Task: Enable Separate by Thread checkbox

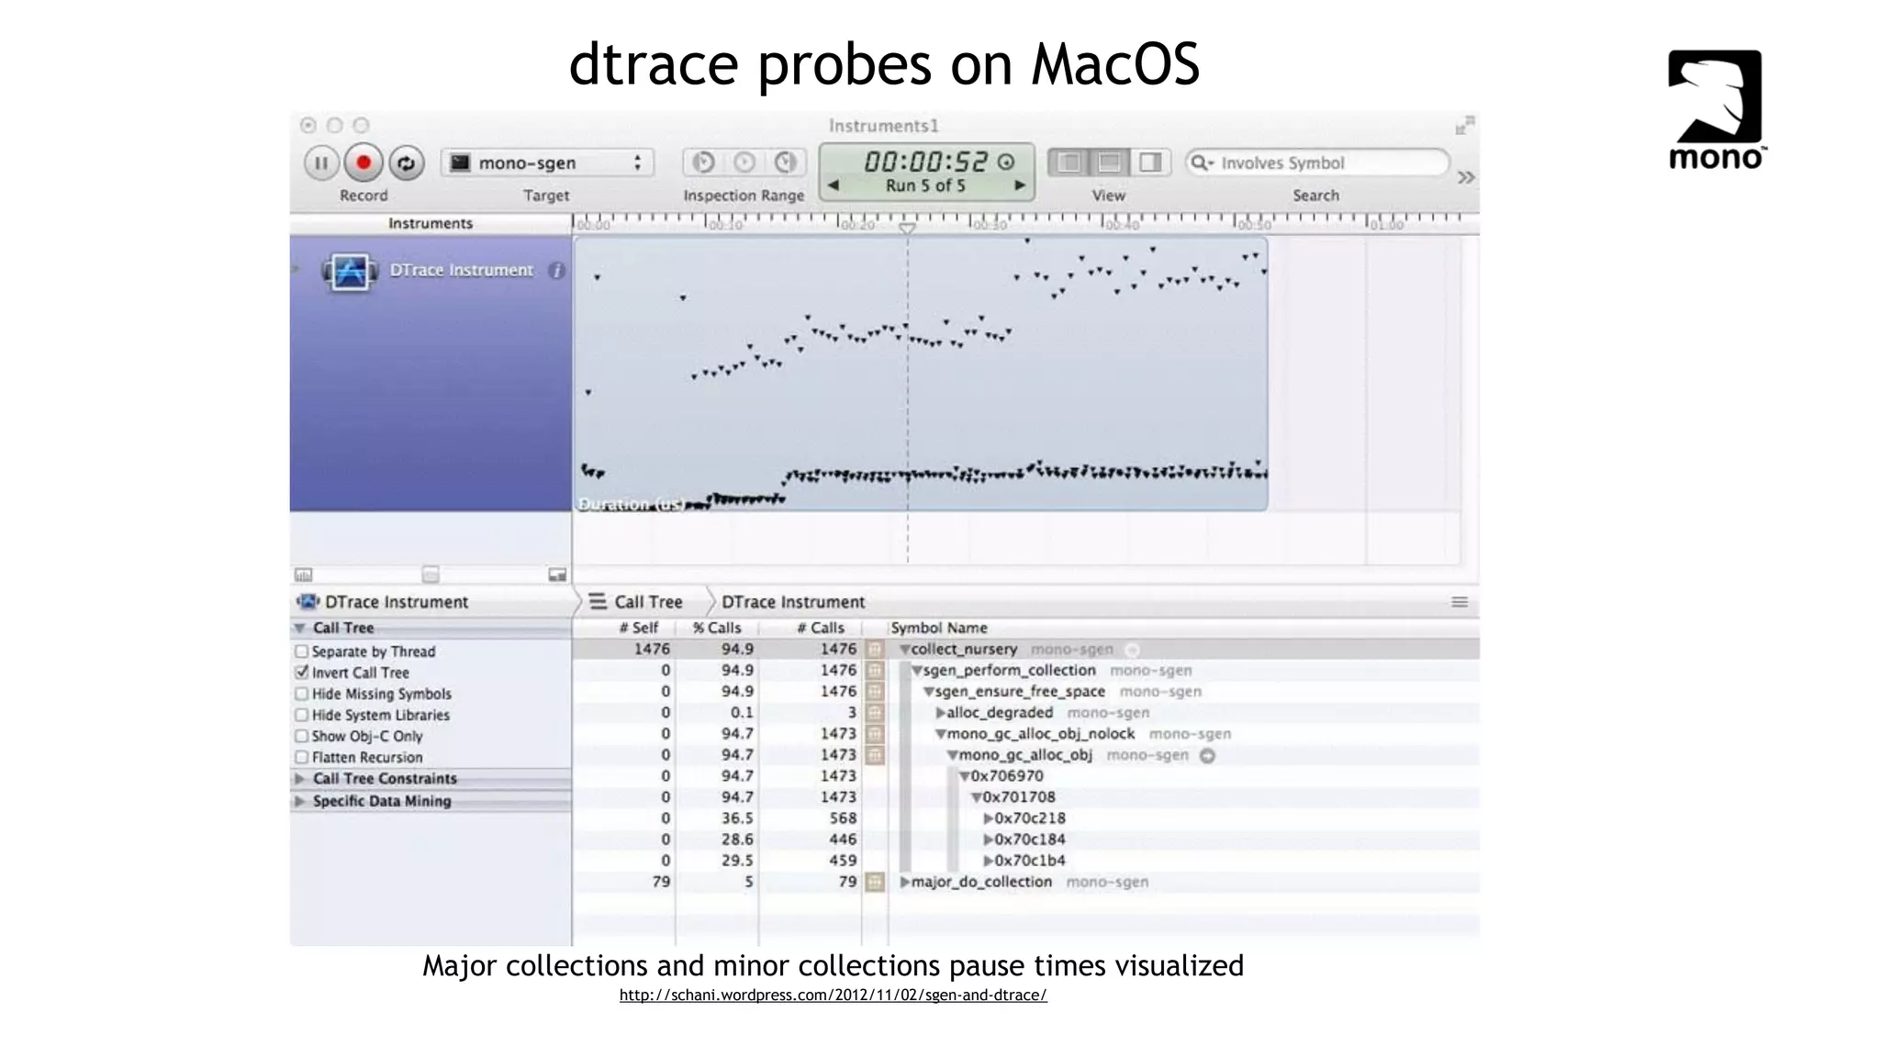Action: coord(301,651)
